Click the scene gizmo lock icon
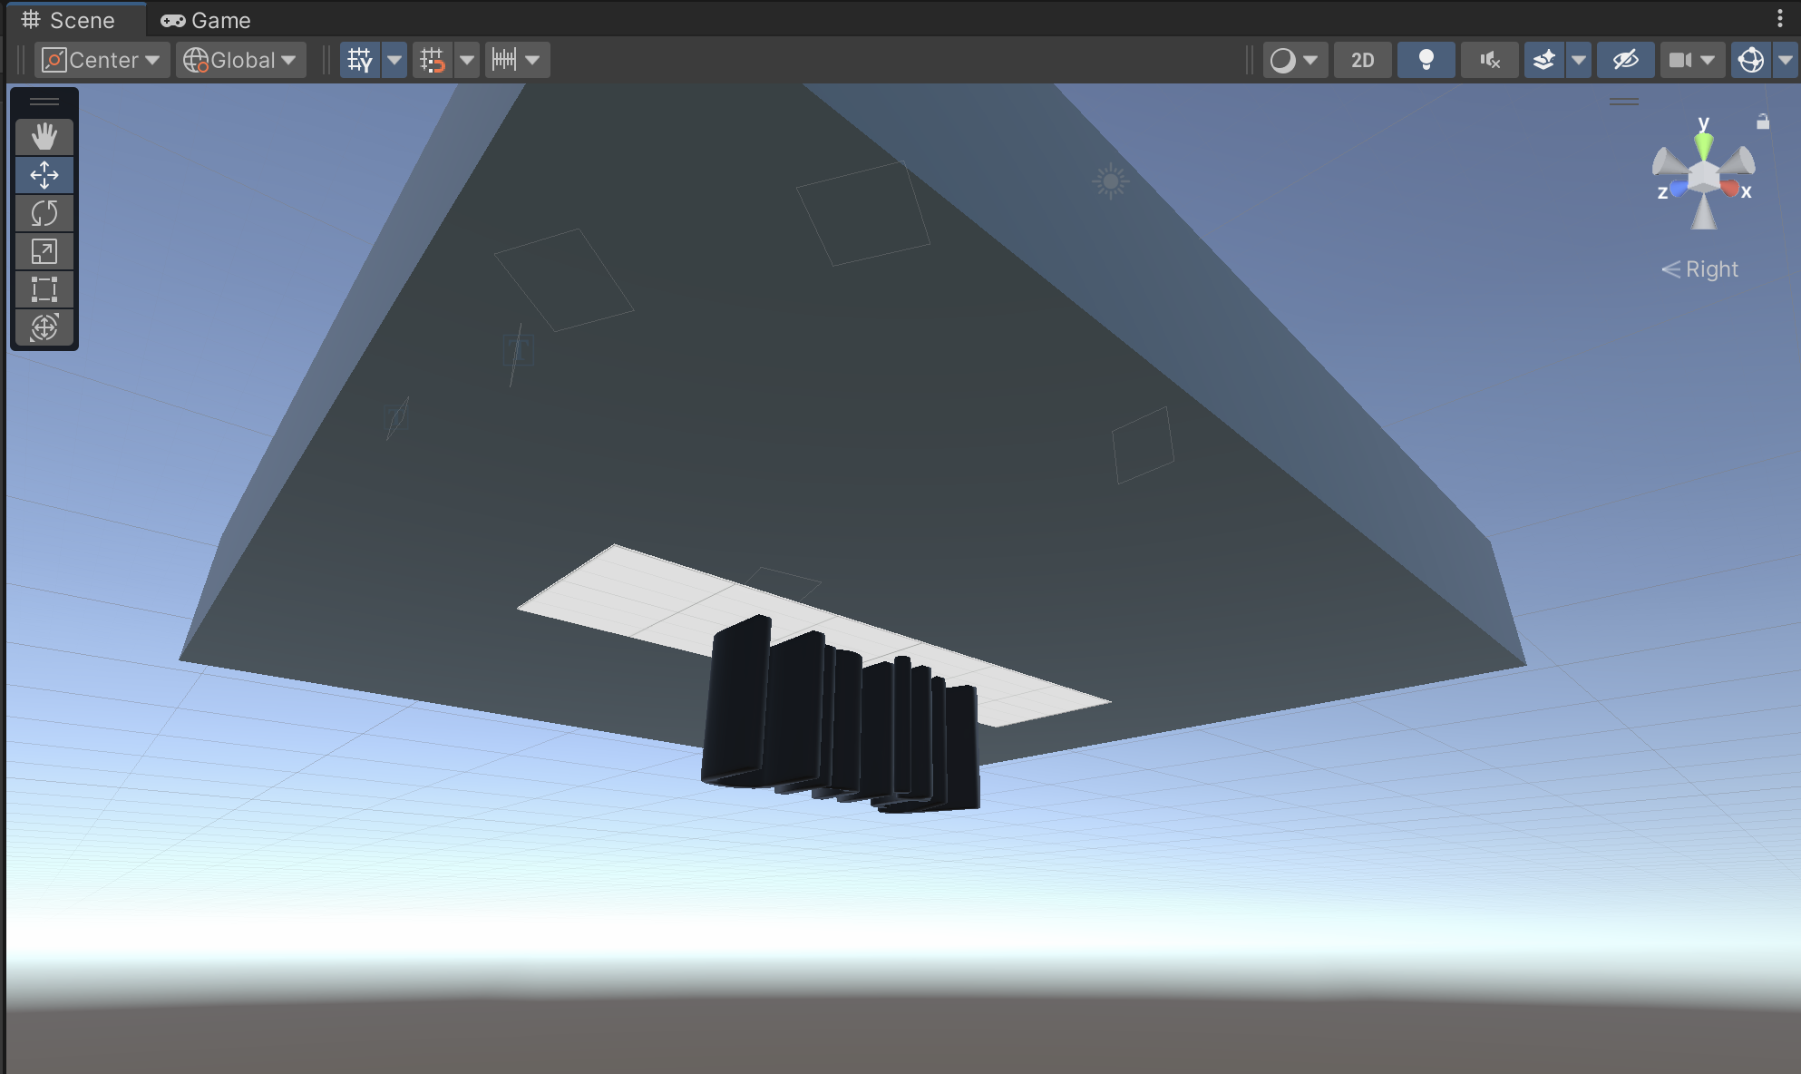The image size is (1801, 1074). [x=1762, y=122]
